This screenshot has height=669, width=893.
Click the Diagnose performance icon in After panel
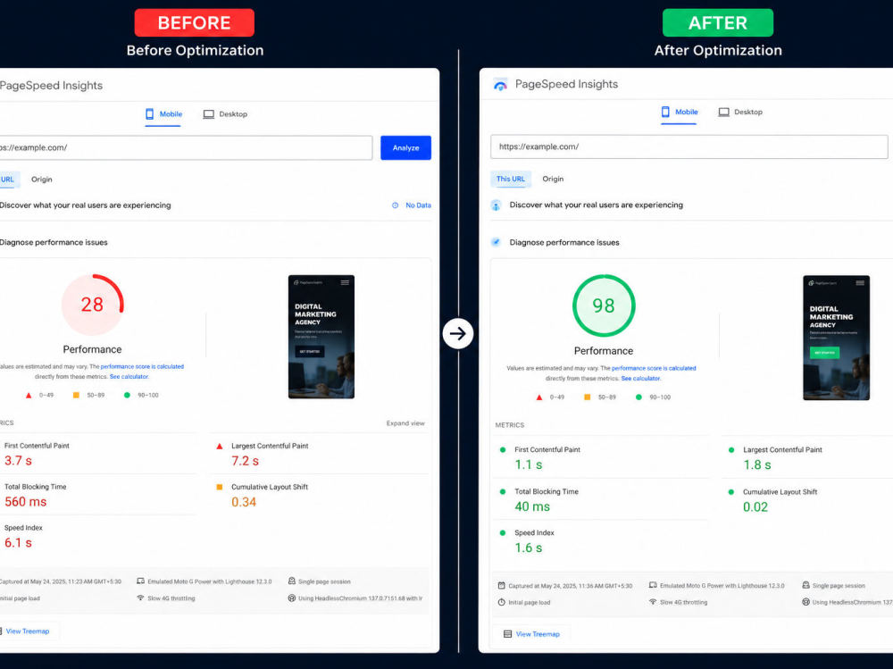tap(496, 242)
